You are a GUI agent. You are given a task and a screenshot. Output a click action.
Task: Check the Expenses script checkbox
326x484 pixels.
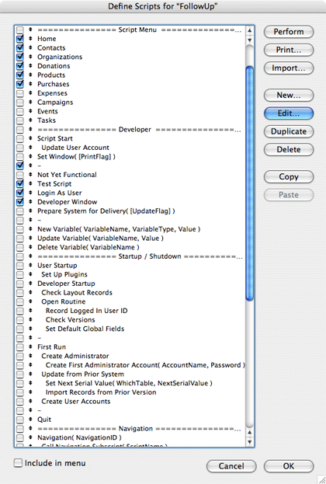click(19, 93)
